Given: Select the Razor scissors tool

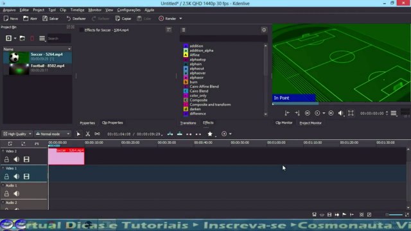Looking at the screenshot, I should click(x=88, y=134).
